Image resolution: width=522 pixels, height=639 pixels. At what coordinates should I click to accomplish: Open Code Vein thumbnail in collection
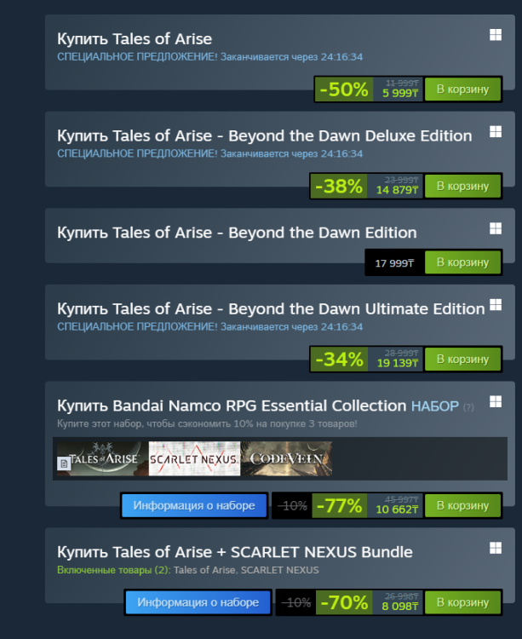tap(288, 459)
